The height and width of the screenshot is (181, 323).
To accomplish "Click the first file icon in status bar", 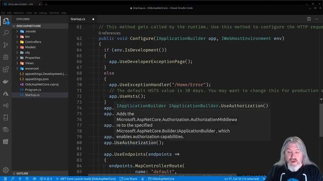I will (6, 179).
